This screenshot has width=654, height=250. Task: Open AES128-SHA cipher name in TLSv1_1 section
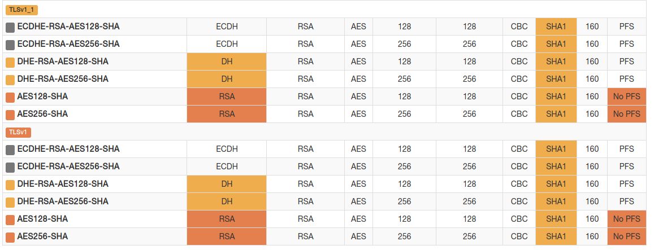coord(42,97)
